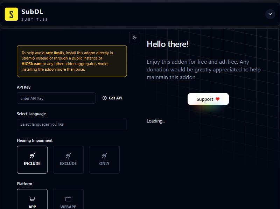Screen dimensions: 280x209
Task: Click the red heart icon on Support
Action: 217,99
